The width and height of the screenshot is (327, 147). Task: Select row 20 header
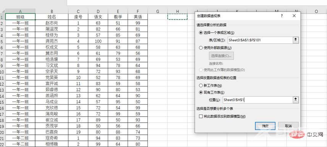click(x=3, y=132)
